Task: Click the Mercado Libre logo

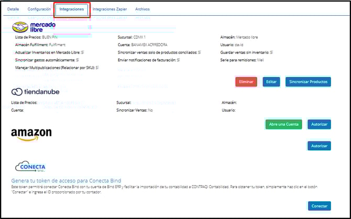Action: (x=34, y=27)
